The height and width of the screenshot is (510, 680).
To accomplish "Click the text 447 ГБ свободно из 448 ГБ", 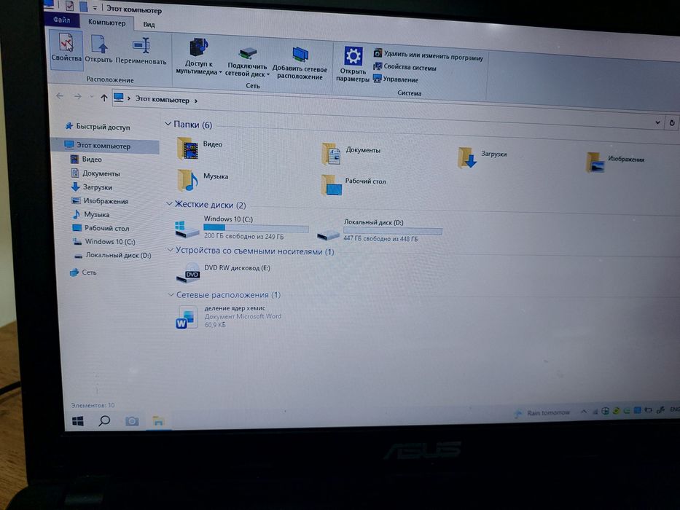I will coord(380,238).
